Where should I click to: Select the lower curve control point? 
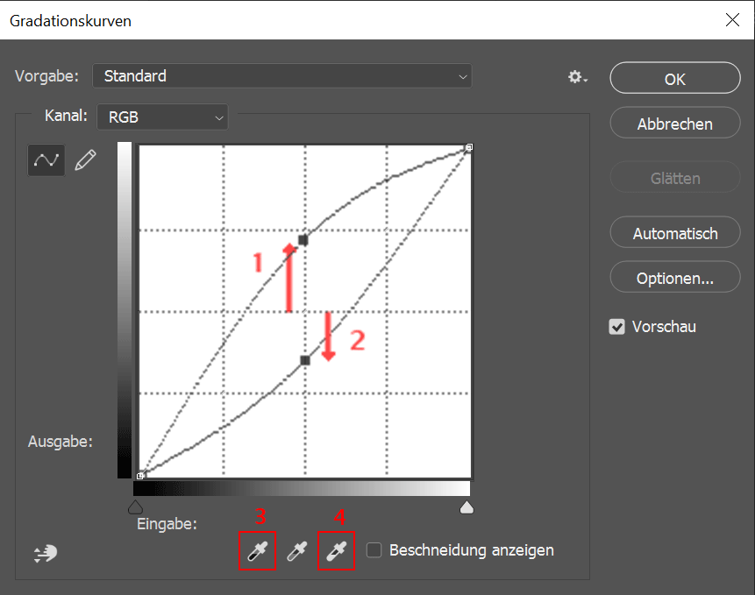305,360
